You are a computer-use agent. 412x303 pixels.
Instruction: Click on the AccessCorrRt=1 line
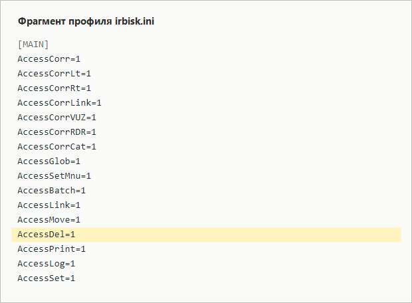pyautogui.click(x=54, y=88)
